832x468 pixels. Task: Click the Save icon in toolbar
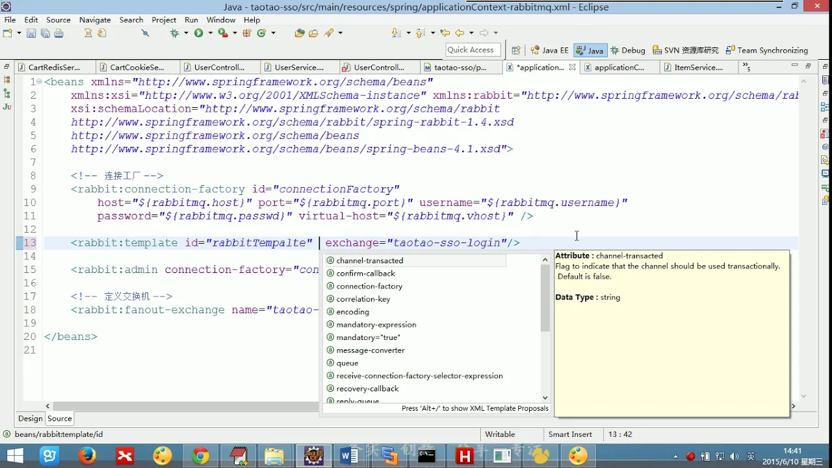[x=31, y=33]
